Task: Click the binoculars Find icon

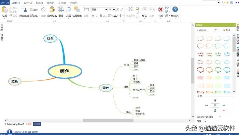Action: coord(167,16)
